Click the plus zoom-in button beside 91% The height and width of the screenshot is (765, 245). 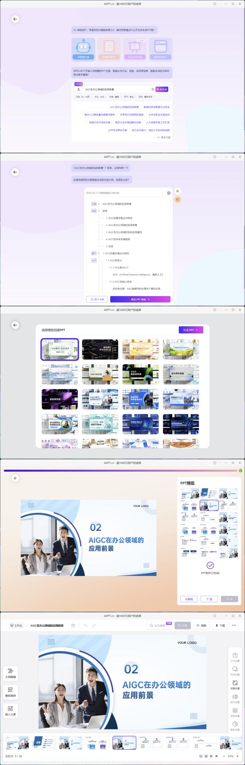coord(238,756)
